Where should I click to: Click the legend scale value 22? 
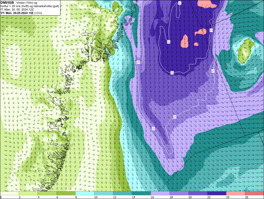209,197
